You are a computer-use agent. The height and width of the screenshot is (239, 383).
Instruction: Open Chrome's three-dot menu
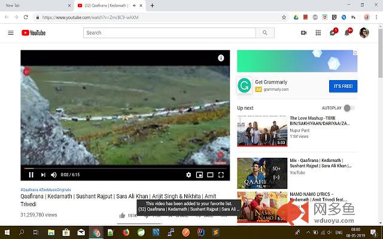pos(376,17)
